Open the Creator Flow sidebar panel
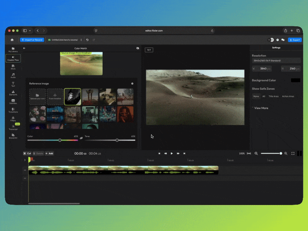Image resolution: width=308 pixels, height=231 pixels. [13, 58]
